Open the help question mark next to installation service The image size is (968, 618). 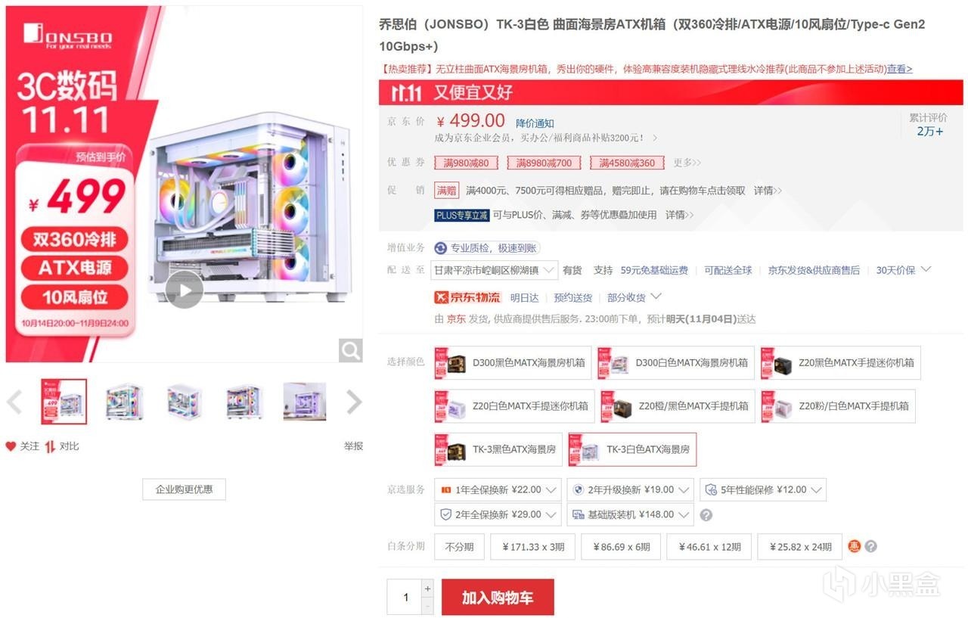pos(706,515)
